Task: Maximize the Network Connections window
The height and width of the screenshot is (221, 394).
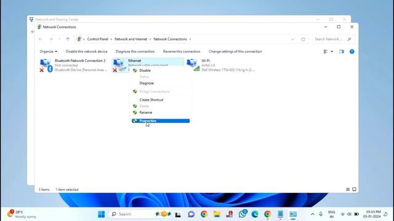Action: (339, 27)
